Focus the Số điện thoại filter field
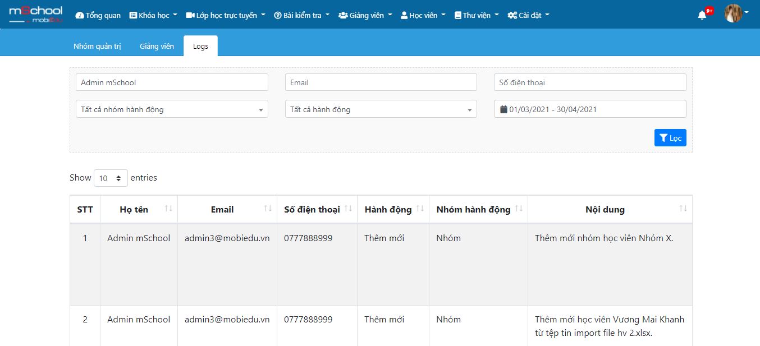 (590, 82)
